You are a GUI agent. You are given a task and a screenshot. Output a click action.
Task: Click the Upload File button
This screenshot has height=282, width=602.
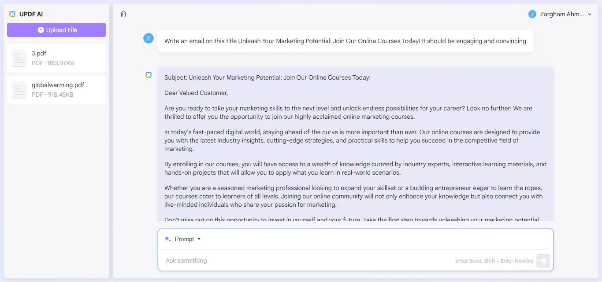pos(56,29)
